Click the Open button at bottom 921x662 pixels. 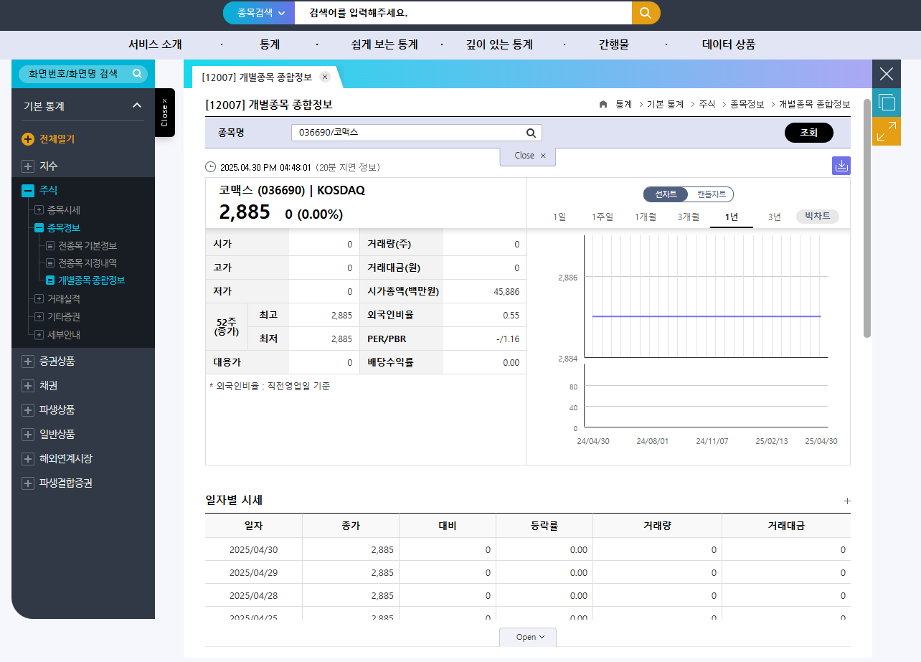[528, 637]
